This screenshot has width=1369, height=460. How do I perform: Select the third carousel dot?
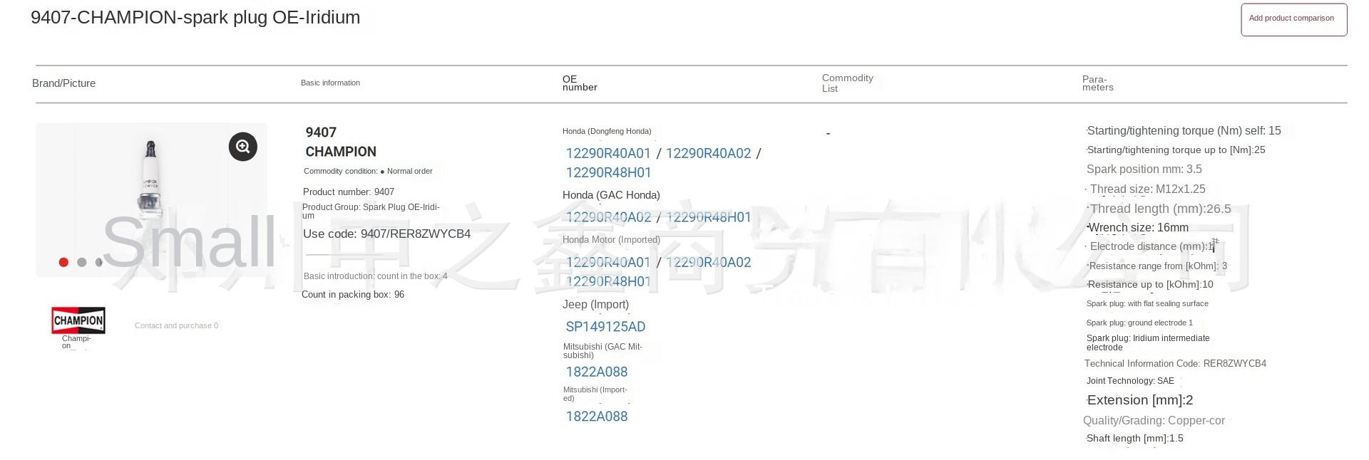click(x=99, y=263)
